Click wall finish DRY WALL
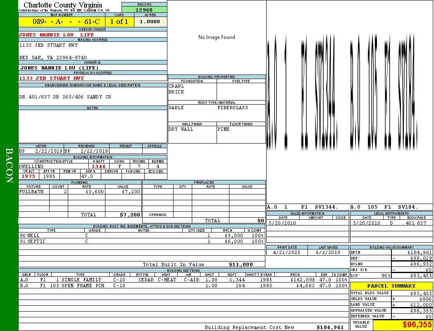The image size is (434, 331). (x=181, y=129)
